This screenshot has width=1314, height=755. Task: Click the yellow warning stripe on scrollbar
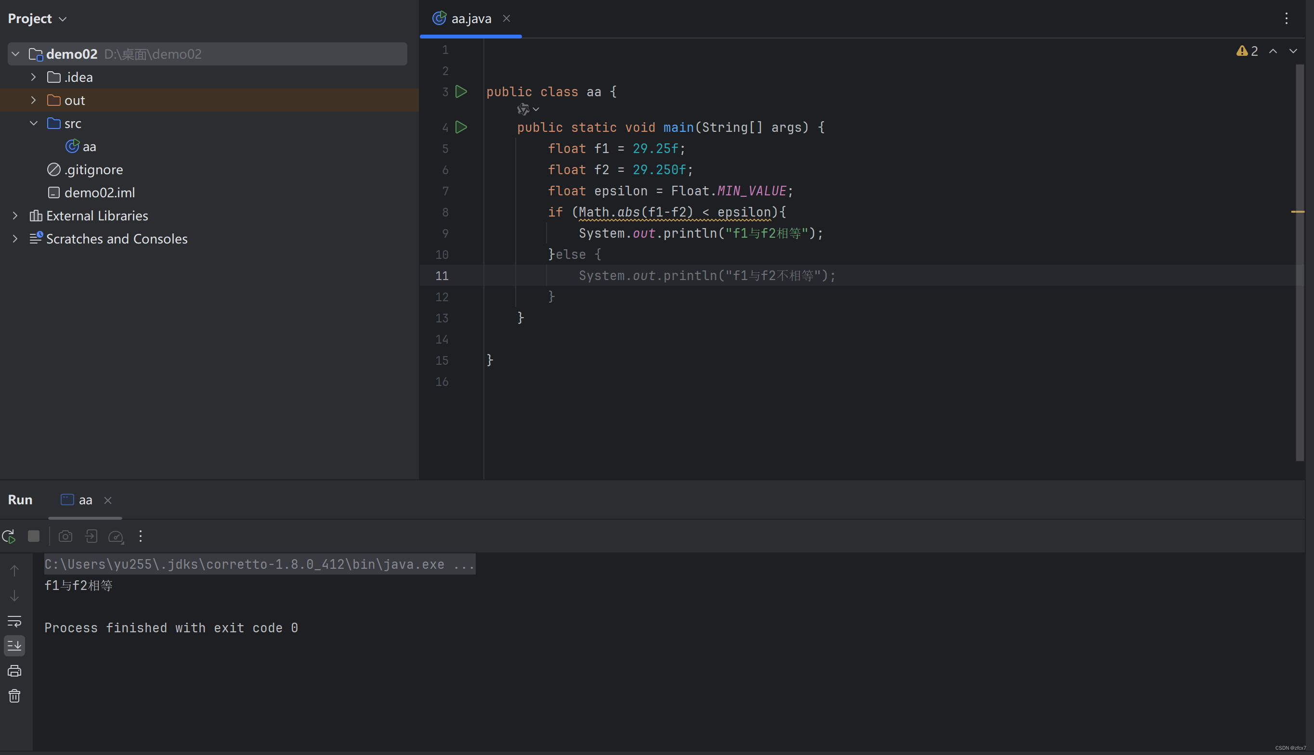[x=1298, y=212]
